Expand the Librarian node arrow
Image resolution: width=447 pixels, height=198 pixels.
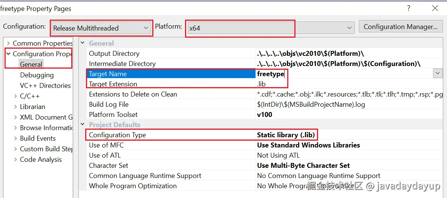pyautogui.click(x=15, y=107)
